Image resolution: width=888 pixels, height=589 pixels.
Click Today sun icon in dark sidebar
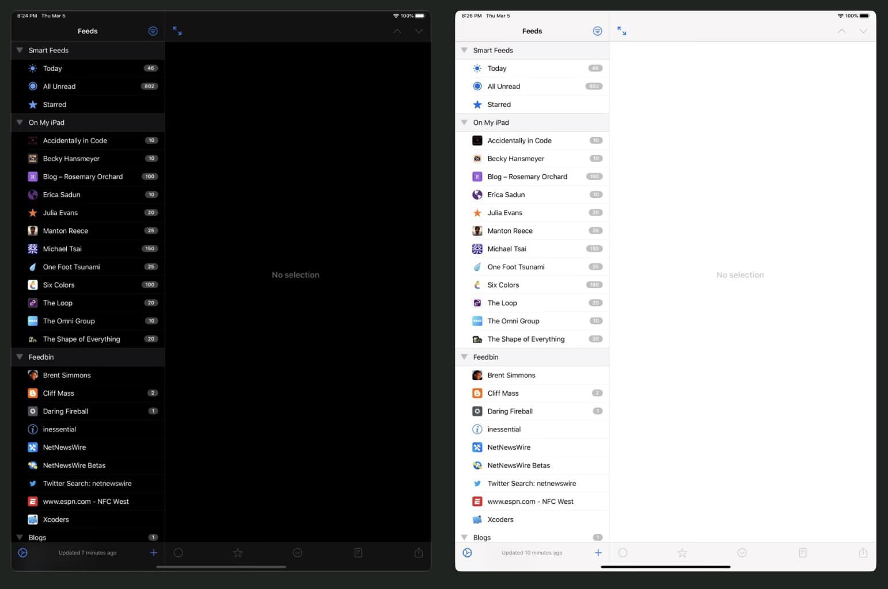[x=33, y=68]
